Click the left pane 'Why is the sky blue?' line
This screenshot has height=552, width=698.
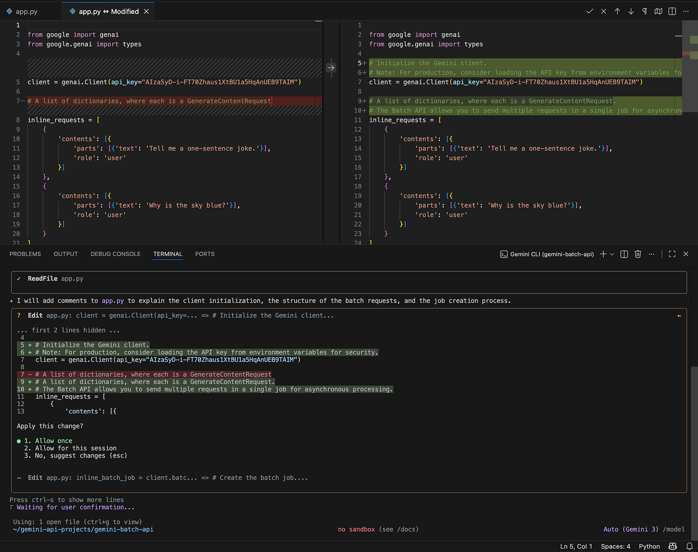(157, 205)
